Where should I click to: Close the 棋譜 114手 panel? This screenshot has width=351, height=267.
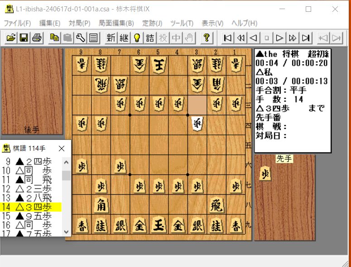(x=62, y=148)
